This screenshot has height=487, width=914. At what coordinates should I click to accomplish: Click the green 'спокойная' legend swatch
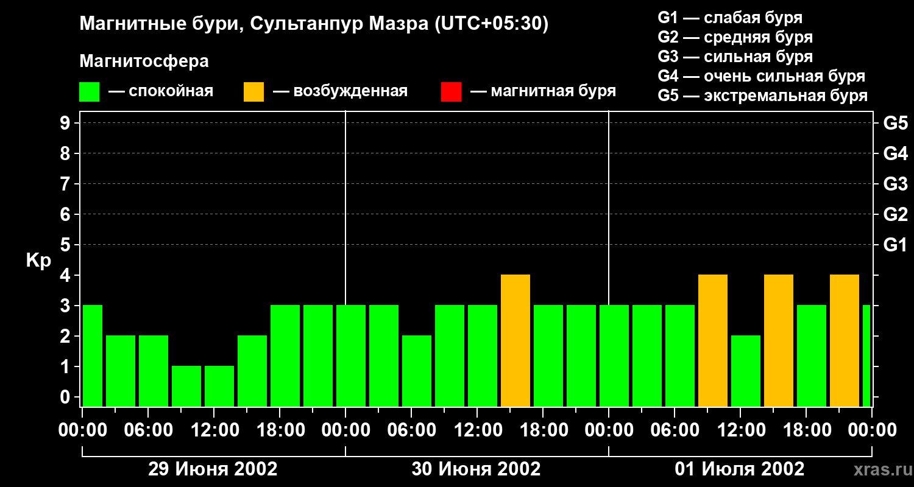pos(90,92)
